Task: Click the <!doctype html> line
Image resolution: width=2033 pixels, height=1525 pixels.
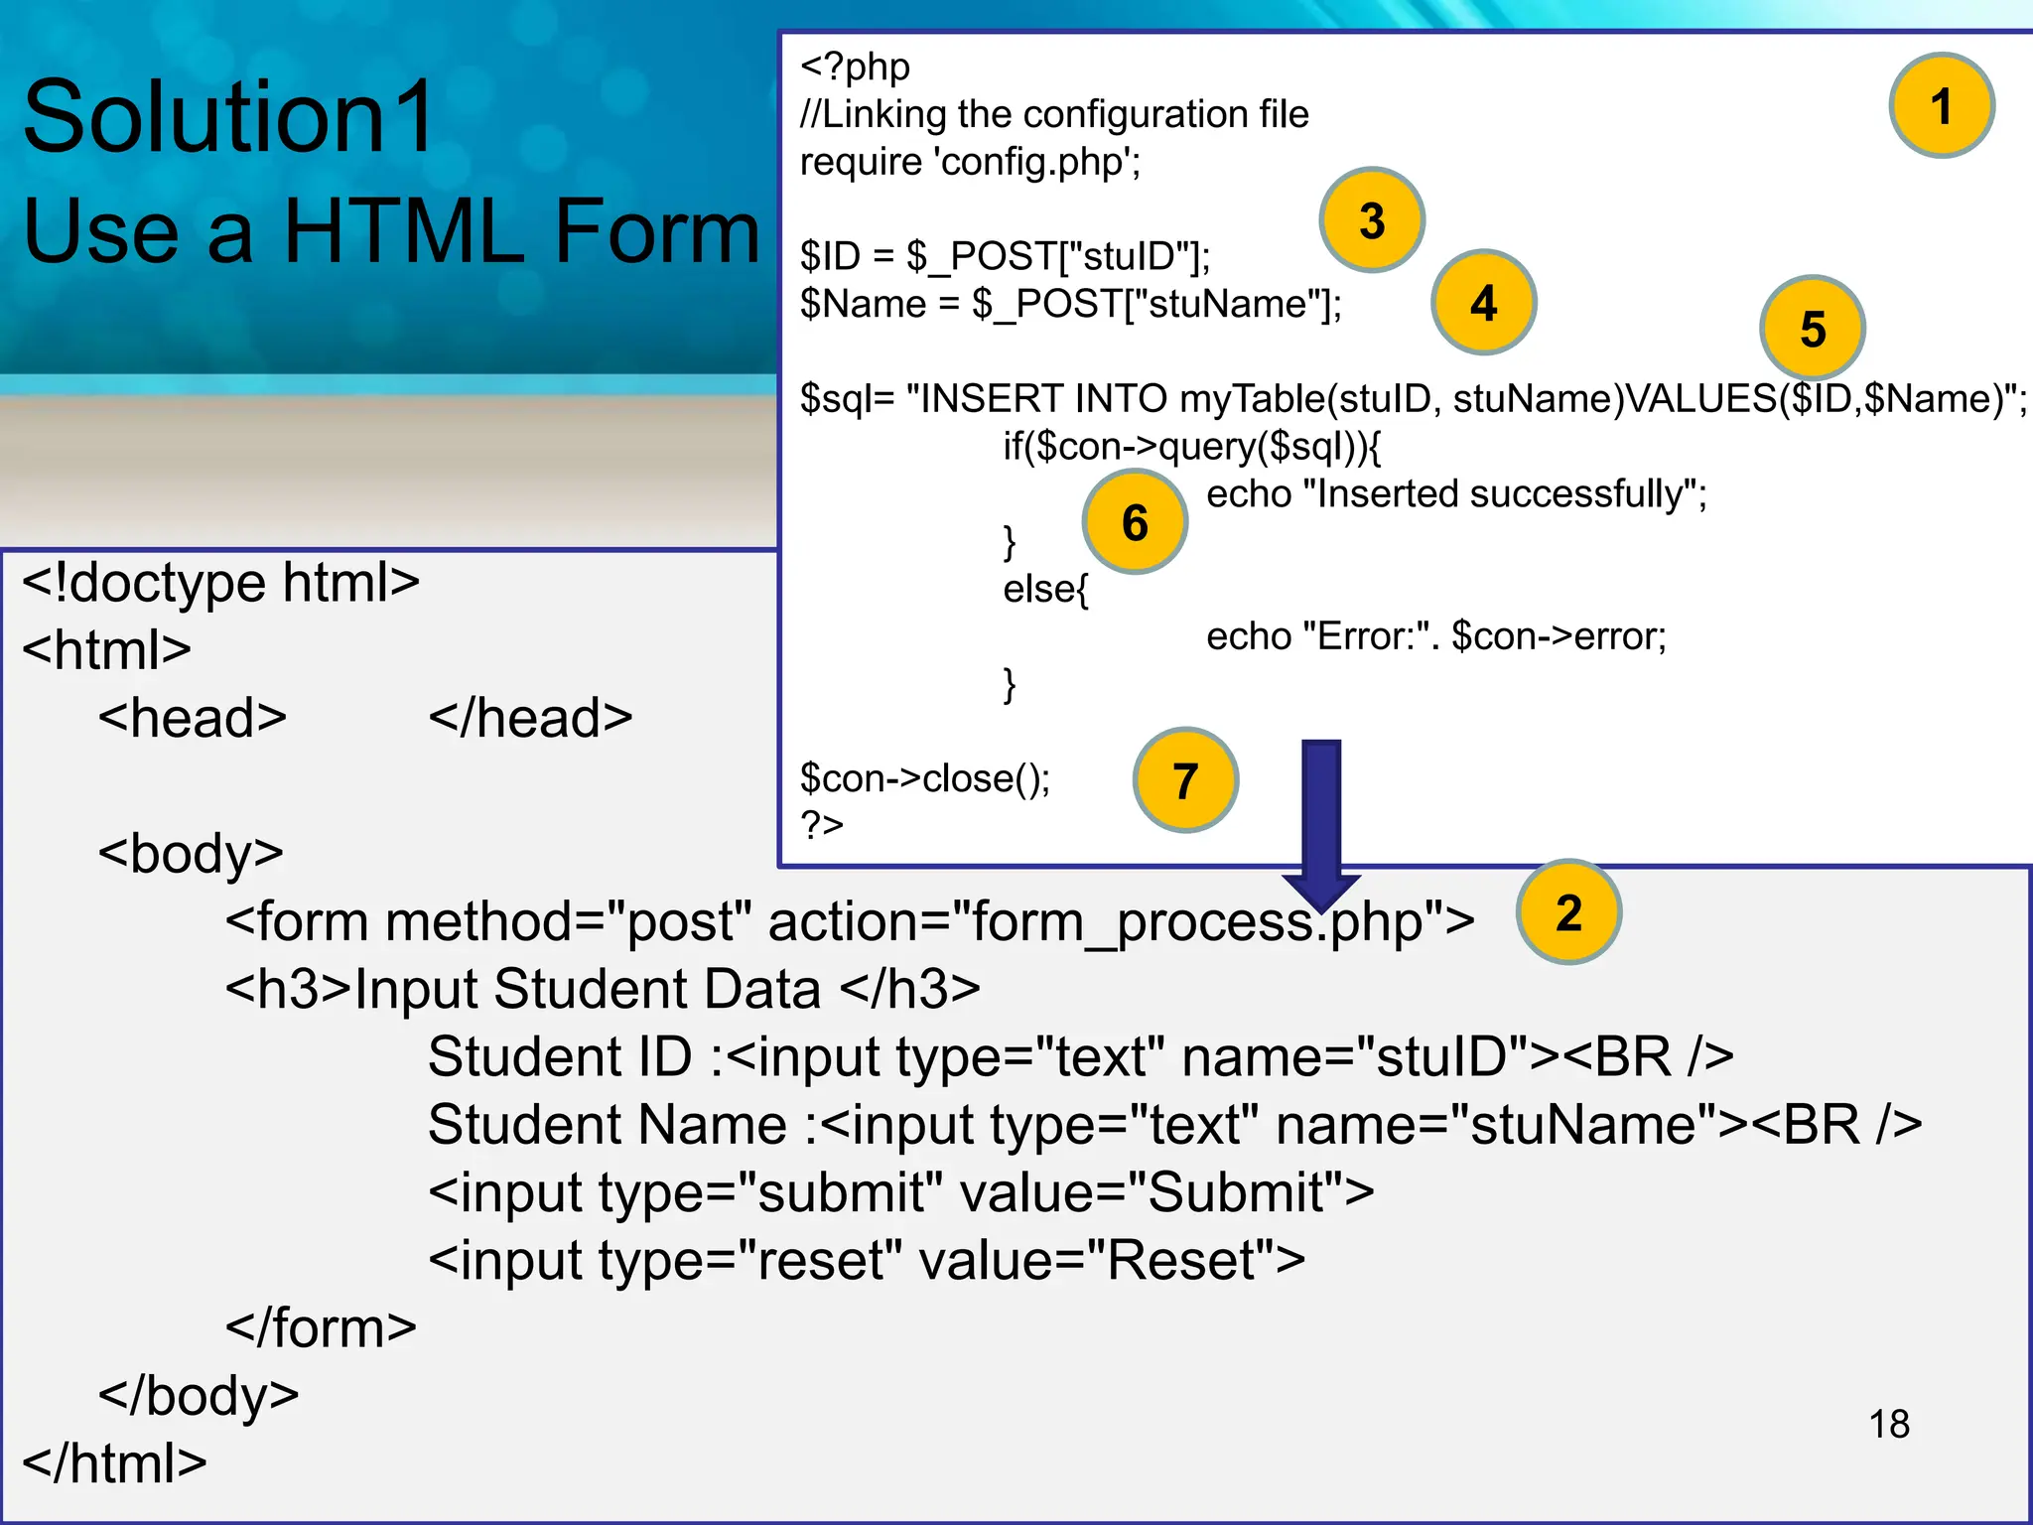Action: (221, 582)
